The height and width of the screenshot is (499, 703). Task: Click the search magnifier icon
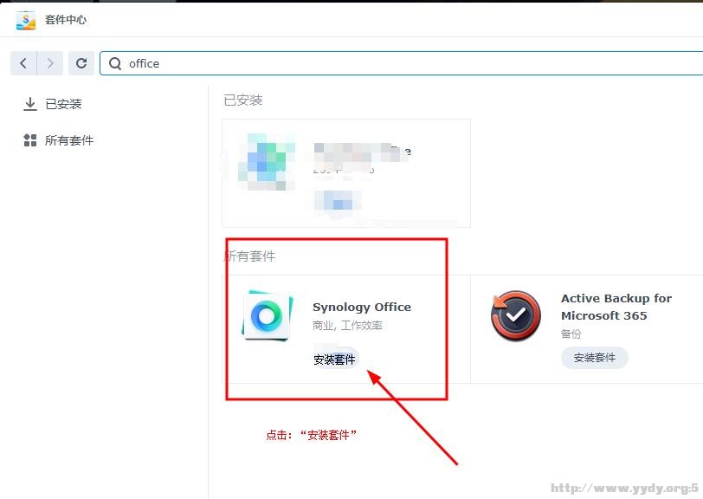coord(115,64)
